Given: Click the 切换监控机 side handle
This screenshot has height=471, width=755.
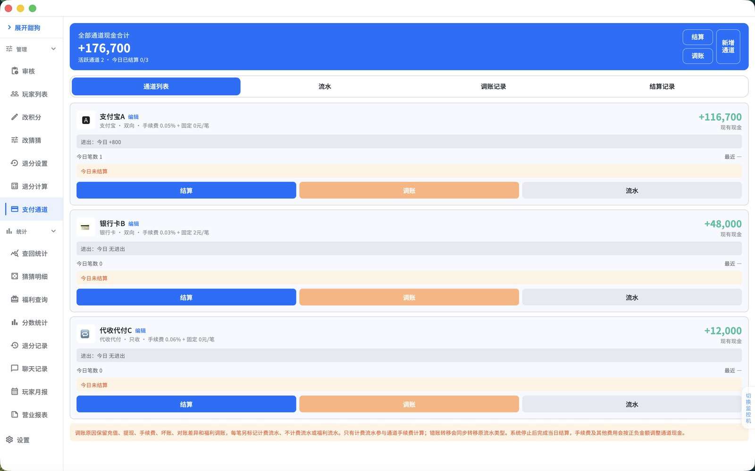Looking at the screenshot, I should coord(748,408).
